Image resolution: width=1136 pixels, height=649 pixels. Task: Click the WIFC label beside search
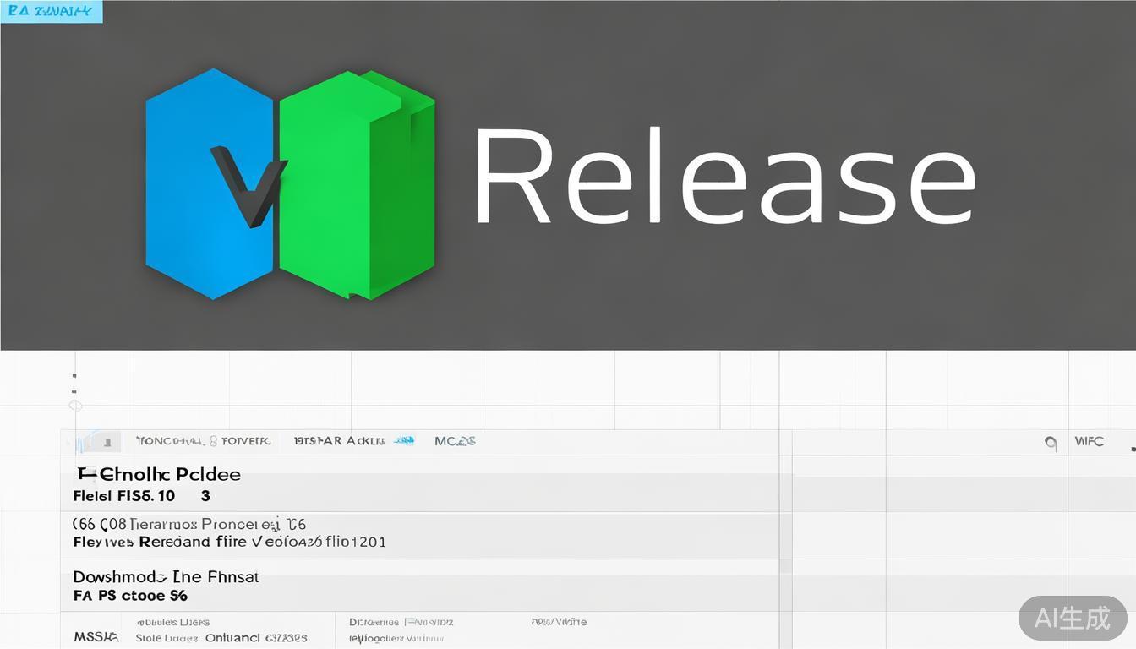[1089, 441]
